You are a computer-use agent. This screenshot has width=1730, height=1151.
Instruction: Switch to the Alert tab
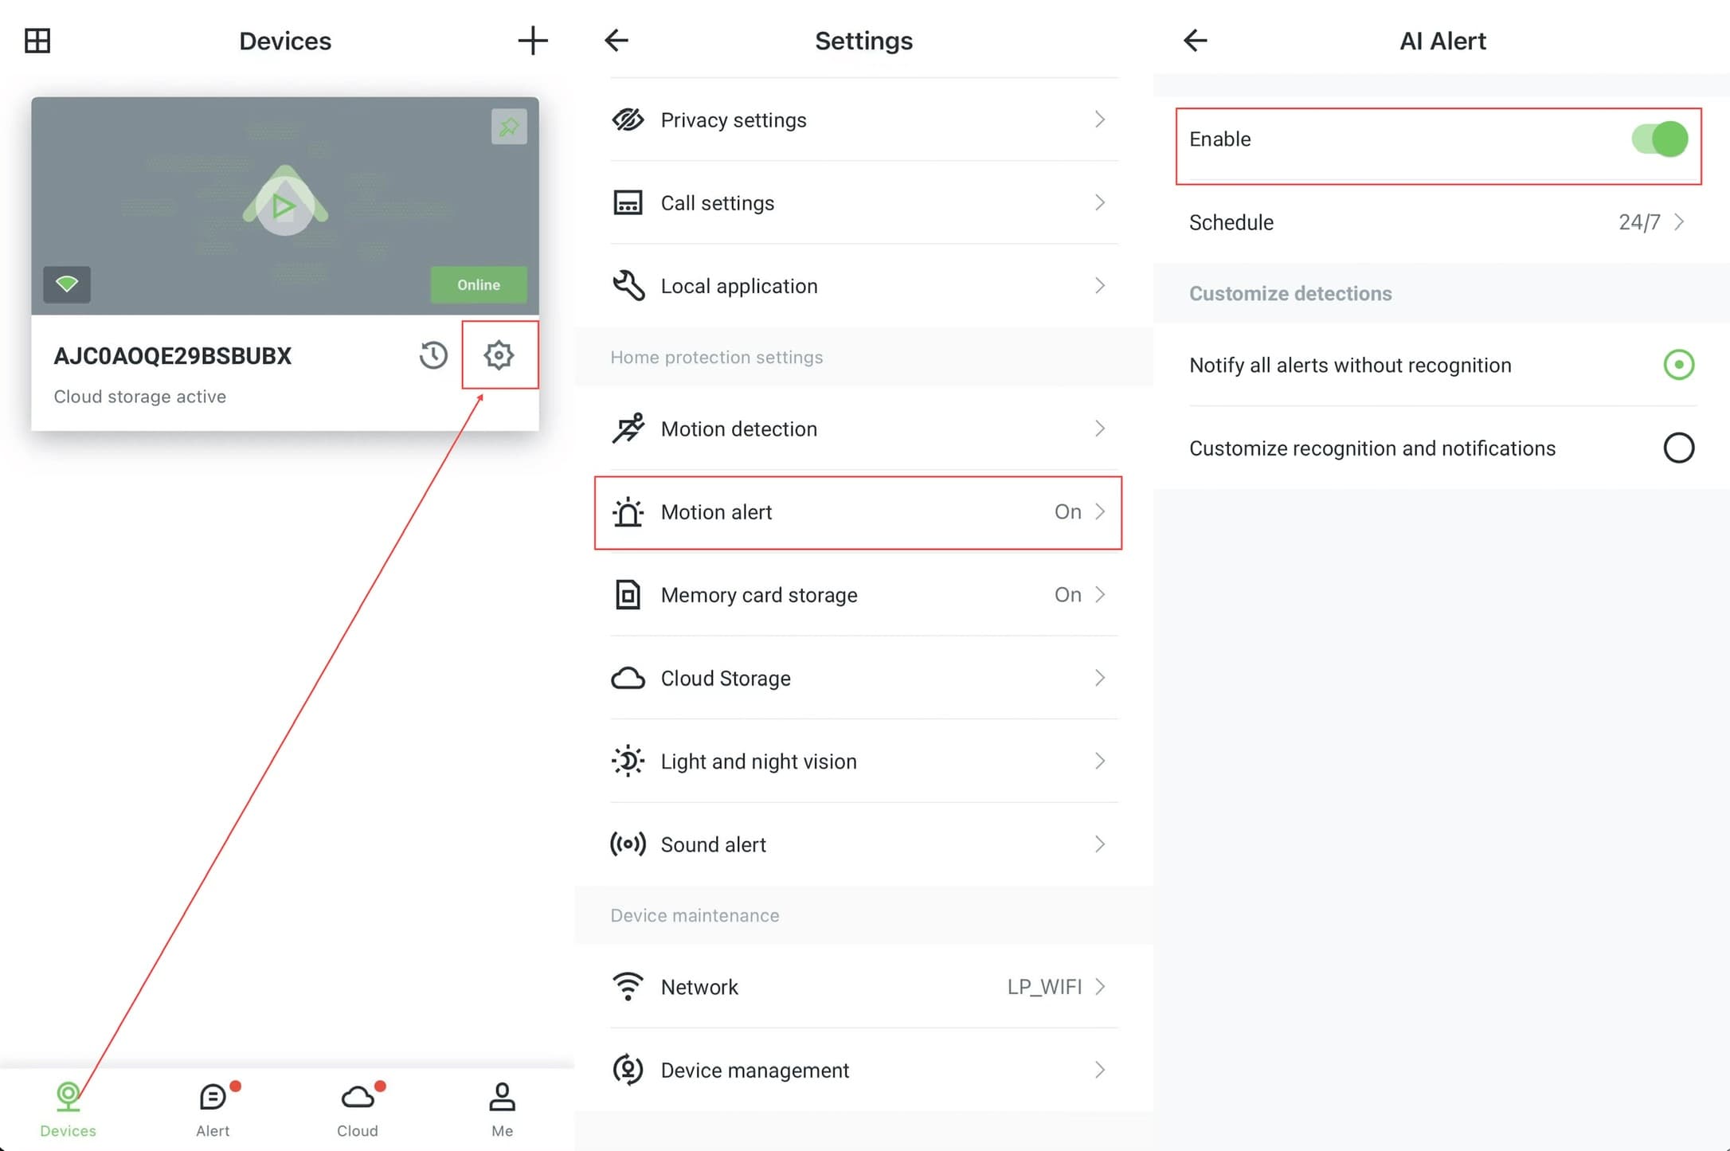pyautogui.click(x=213, y=1110)
